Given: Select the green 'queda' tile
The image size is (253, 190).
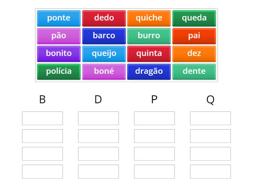Looking at the screenshot, I should click(194, 18).
